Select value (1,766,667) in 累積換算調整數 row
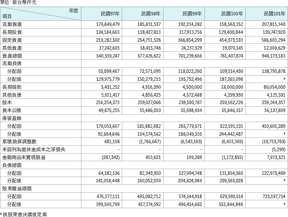This screenshot has width=288, height=217. point(150,141)
